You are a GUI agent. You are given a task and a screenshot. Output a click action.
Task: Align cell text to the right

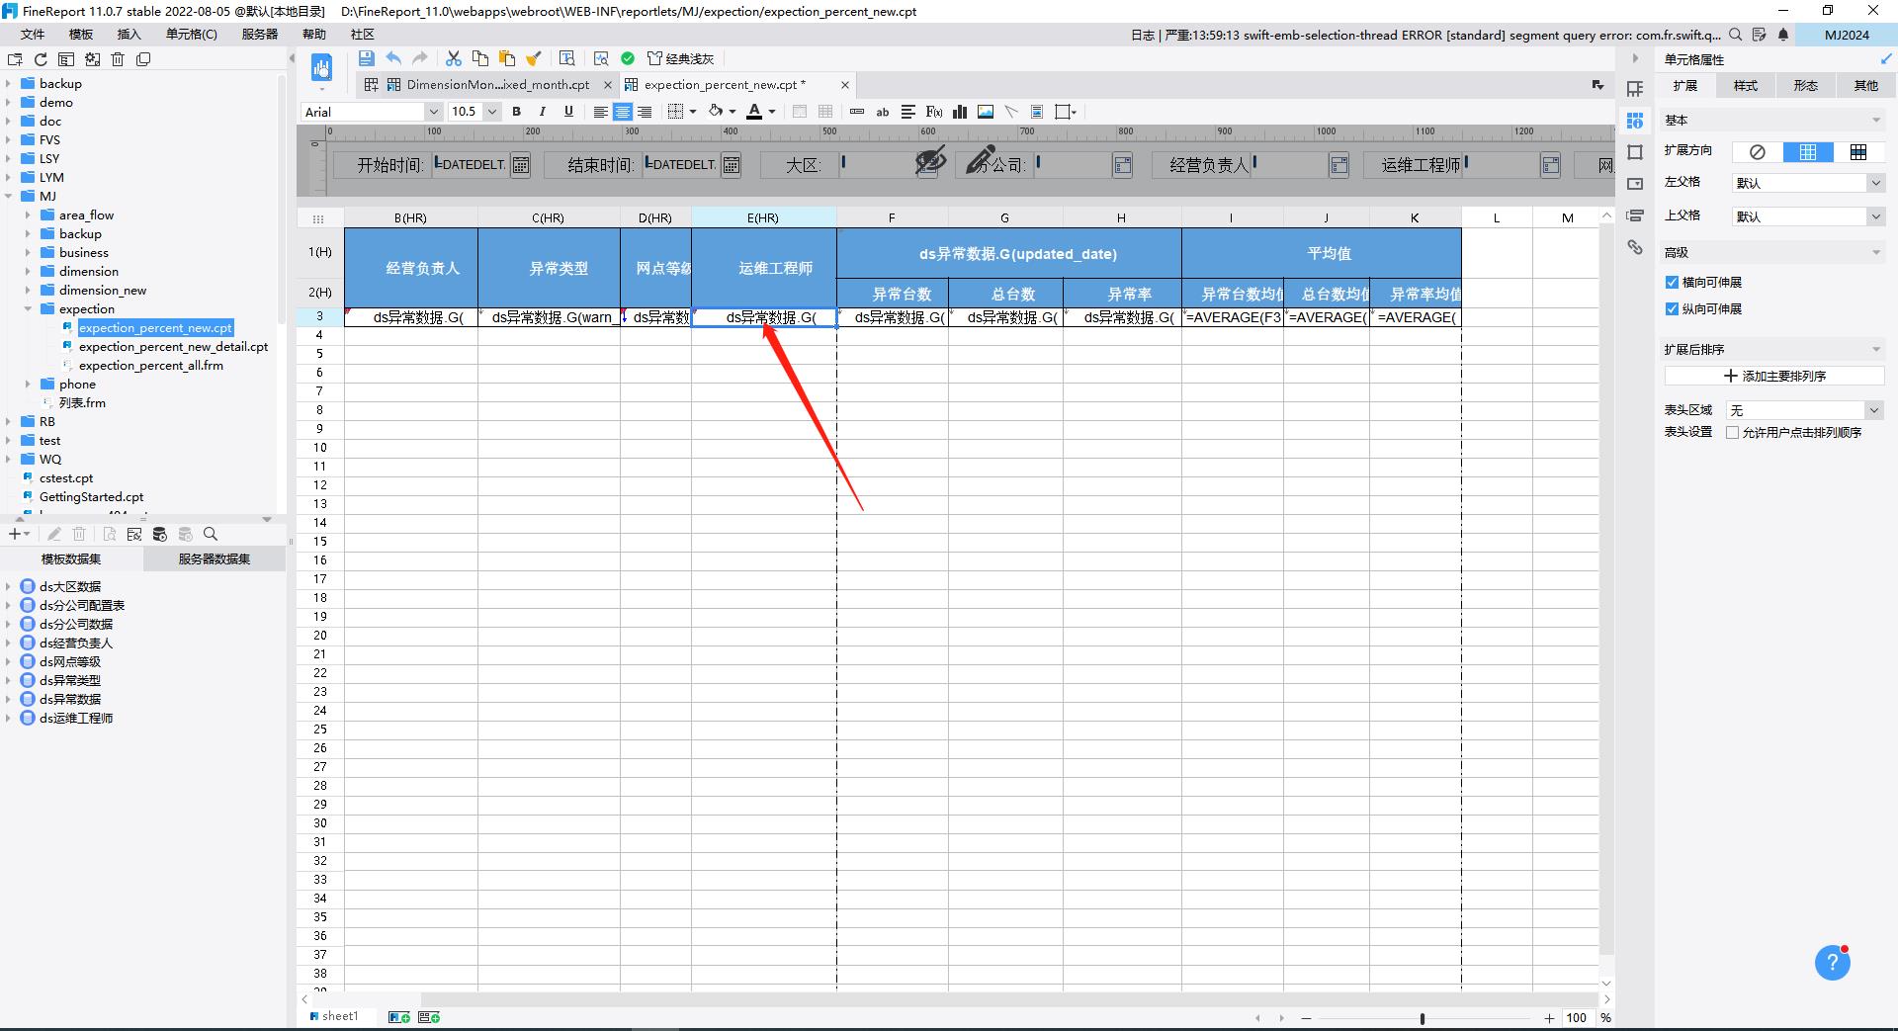click(645, 112)
